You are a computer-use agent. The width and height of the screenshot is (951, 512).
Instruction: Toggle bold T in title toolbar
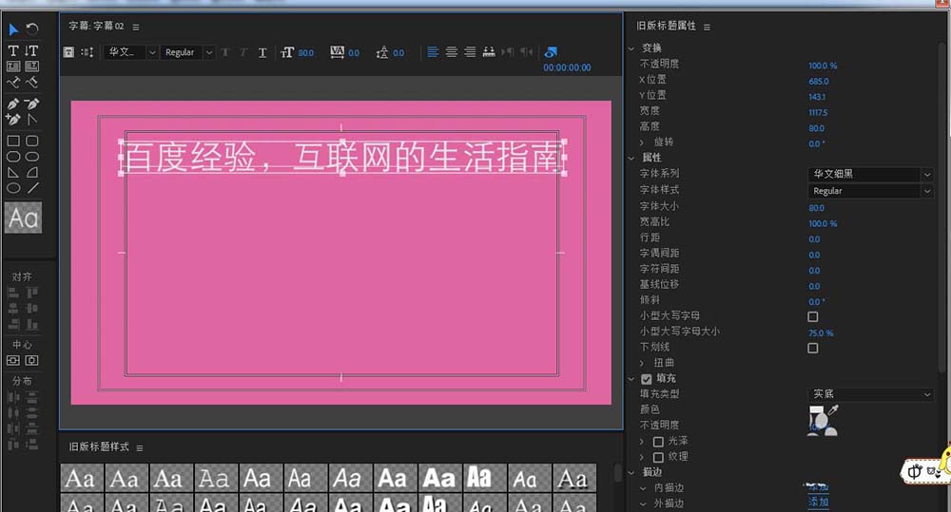pyautogui.click(x=225, y=52)
